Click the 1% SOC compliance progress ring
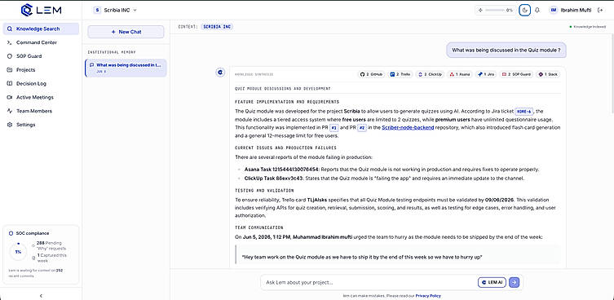Image resolution: width=614 pixels, height=300 pixels. (x=18, y=251)
